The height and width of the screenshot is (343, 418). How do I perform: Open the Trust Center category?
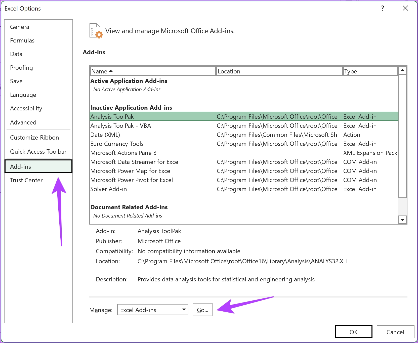click(x=38, y=180)
